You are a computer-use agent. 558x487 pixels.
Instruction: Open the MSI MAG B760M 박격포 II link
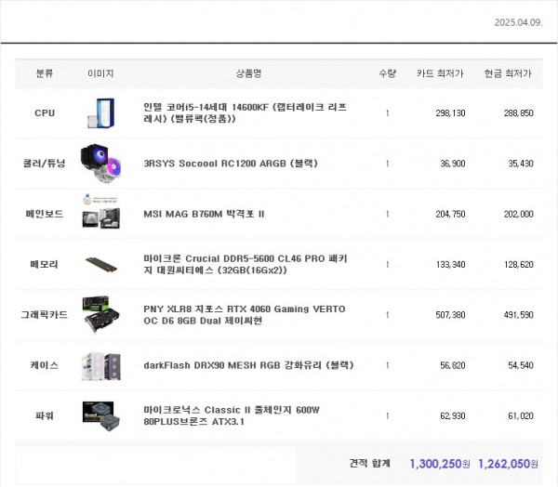click(204, 214)
